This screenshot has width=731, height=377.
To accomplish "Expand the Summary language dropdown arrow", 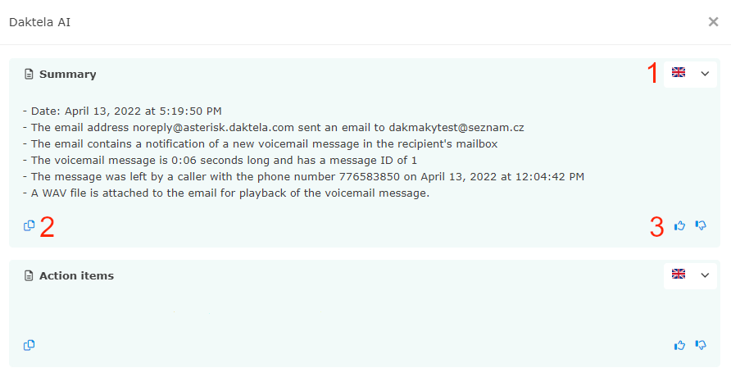I will pyautogui.click(x=705, y=73).
